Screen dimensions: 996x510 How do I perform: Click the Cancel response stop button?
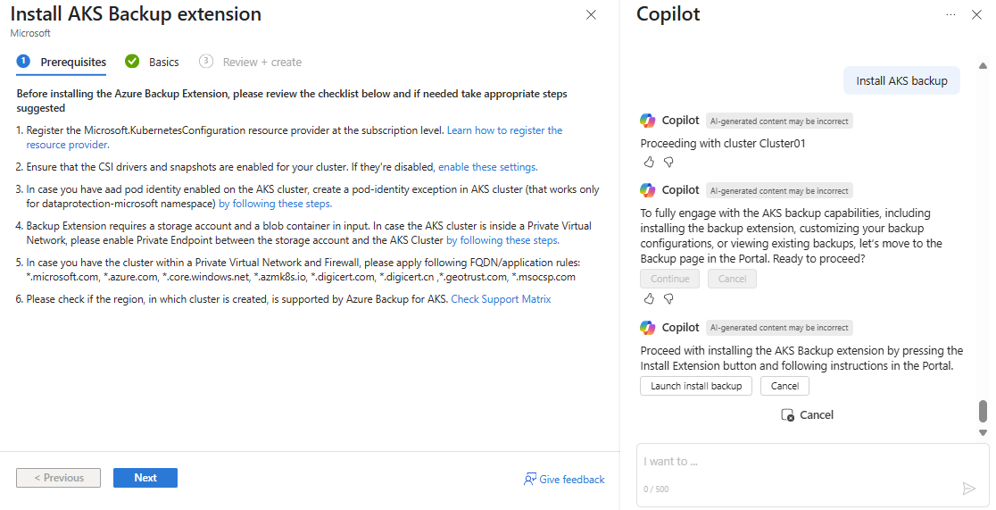click(807, 414)
